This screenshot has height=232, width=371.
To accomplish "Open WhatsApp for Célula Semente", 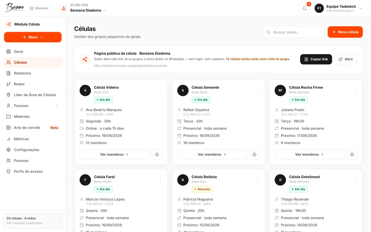I will [254, 154].
